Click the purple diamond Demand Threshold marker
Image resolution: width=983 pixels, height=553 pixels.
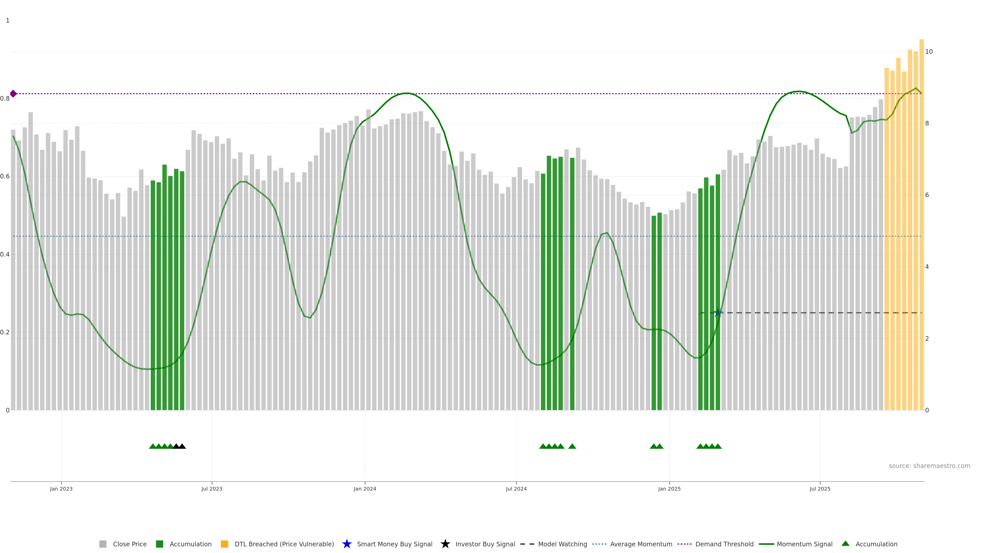click(13, 93)
